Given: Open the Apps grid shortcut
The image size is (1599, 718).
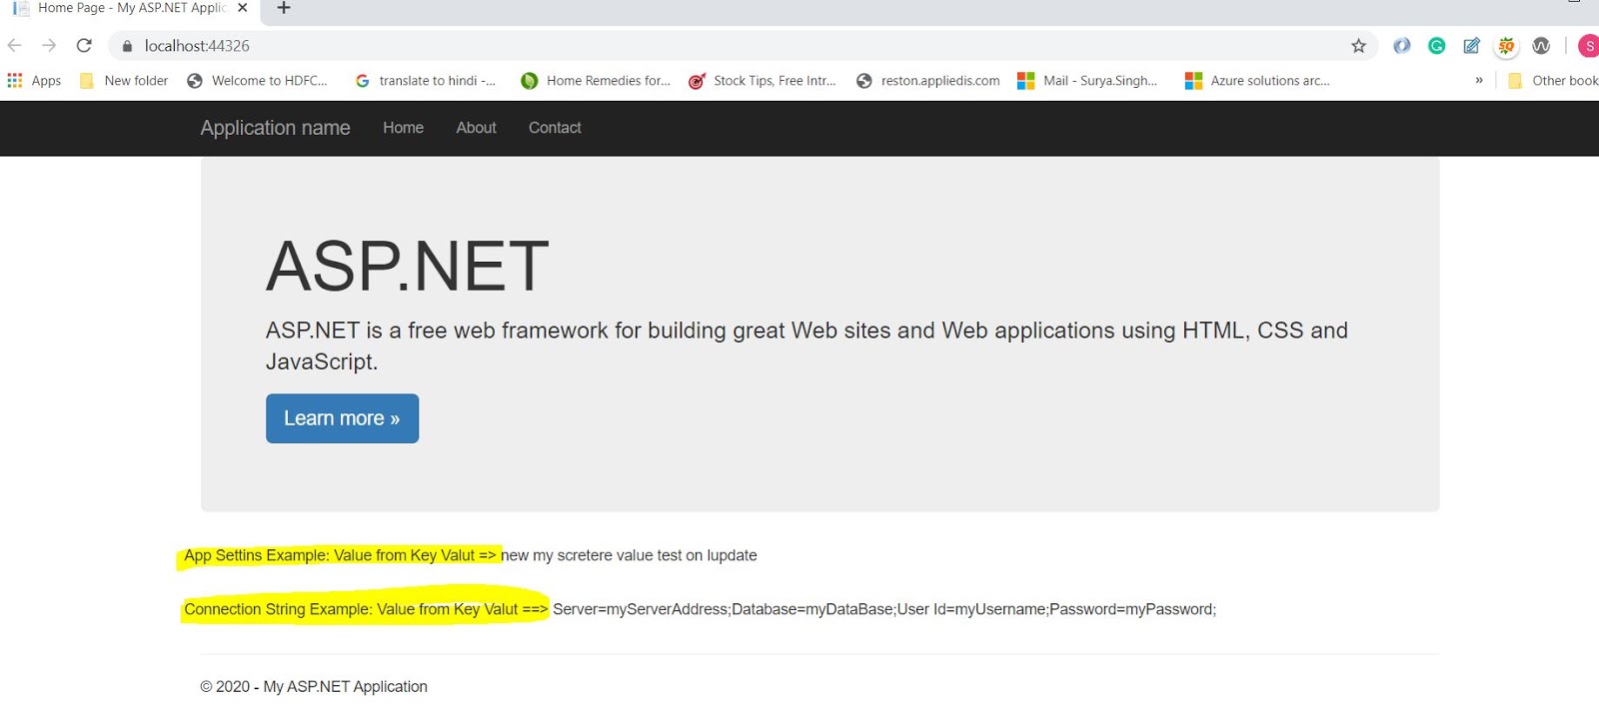Looking at the screenshot, I should pyautogui.click(x=34, y=81).
